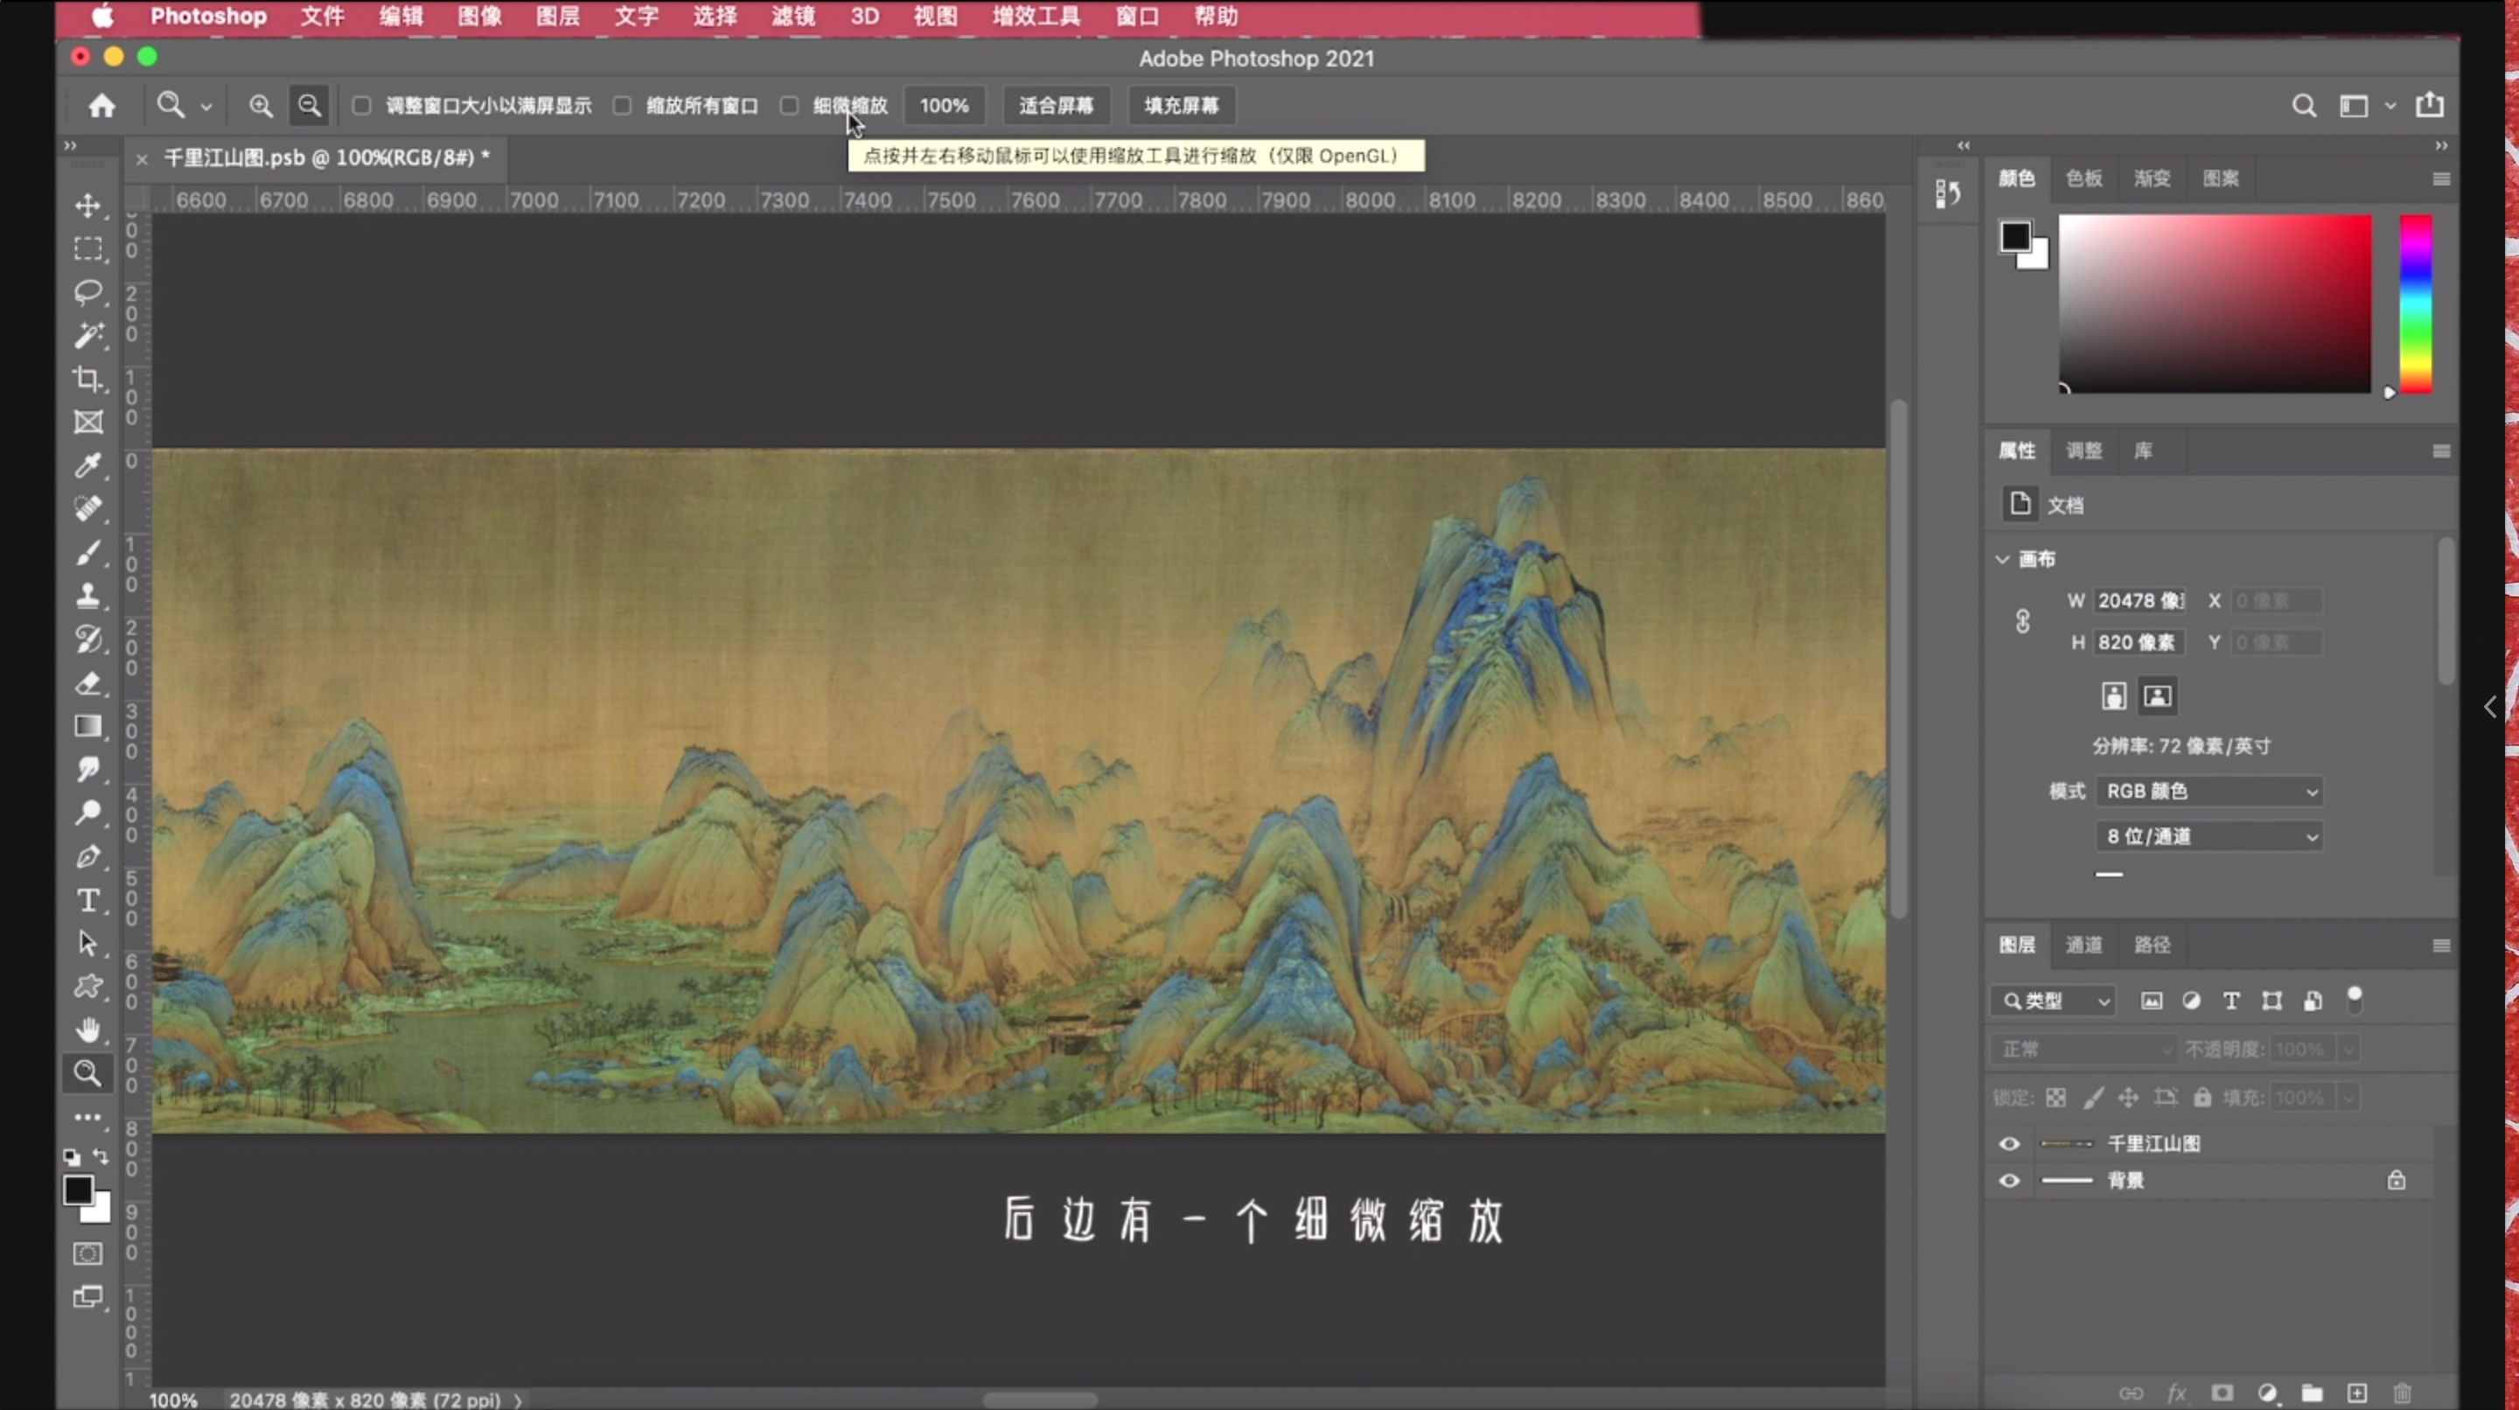
Task: Open the Layers panel menu
Action: (x=2441, y=946)
